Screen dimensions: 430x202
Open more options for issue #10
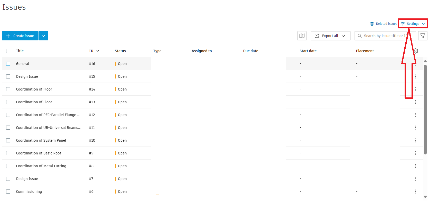pyautogui.click(x=416, y=140)
